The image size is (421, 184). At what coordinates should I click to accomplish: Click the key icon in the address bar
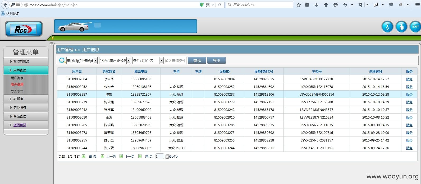coord(12,5)
